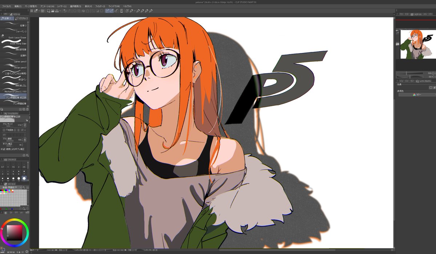Switch to the レイヤープロパティ tab
Screen dimensions: 436x254
(424, 81)
